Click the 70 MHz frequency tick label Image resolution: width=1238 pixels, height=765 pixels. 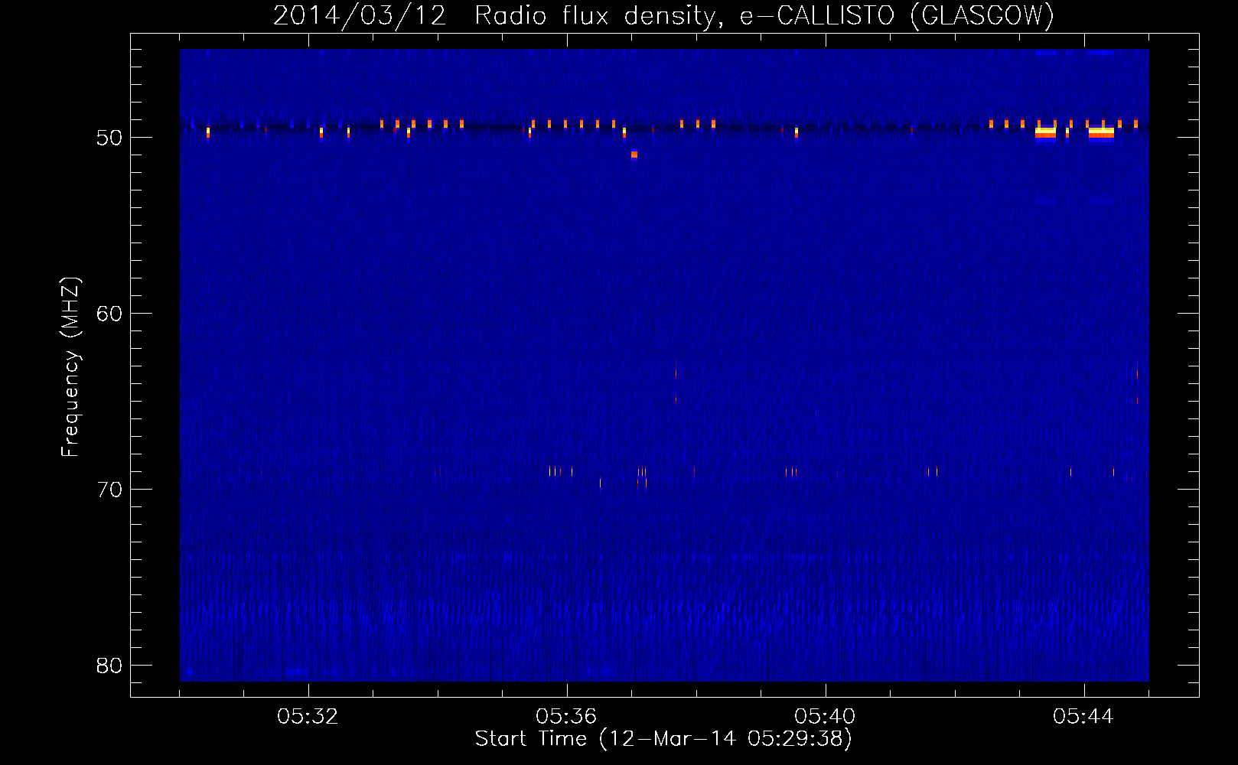pos(109,490)
